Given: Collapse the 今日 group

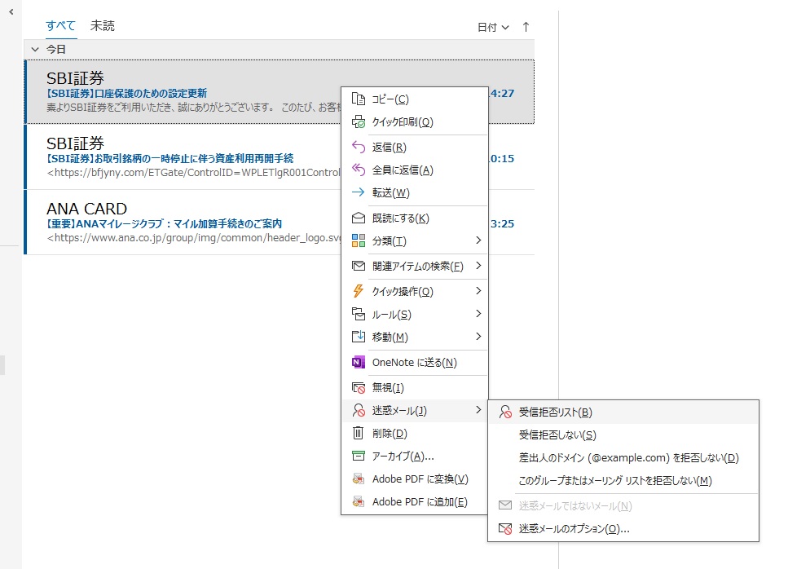Looking at the screenshot, I should coord(35,49).
